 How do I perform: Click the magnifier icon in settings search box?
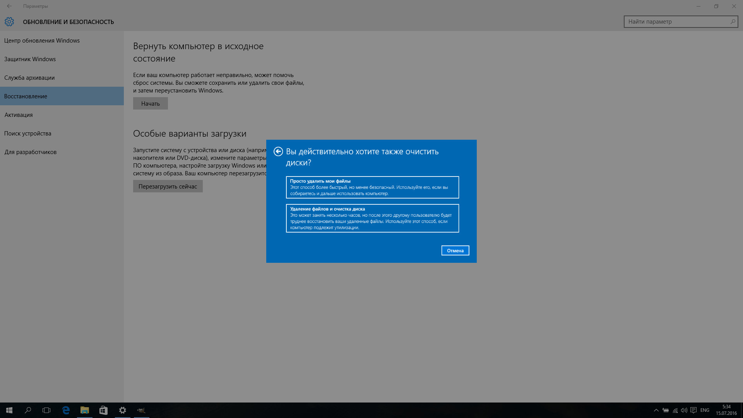[733, 22]
